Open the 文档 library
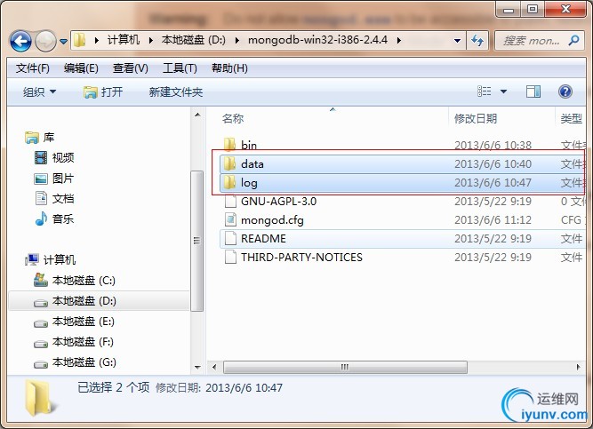This screenshot has height=429, width=593. (54, 198)
